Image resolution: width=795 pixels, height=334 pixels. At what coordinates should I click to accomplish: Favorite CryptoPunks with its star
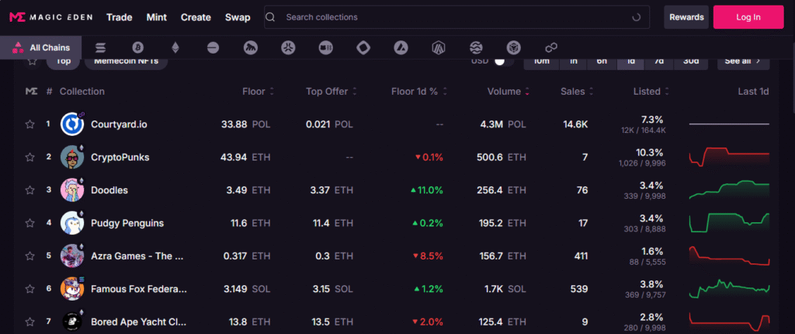pyautogui.click(x=30, y=158)
